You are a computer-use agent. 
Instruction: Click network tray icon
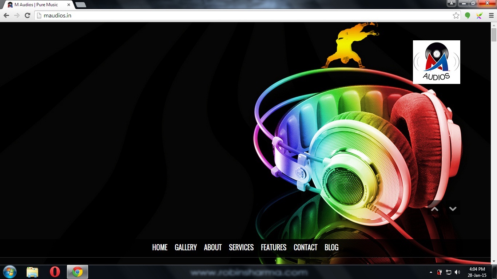449,272
